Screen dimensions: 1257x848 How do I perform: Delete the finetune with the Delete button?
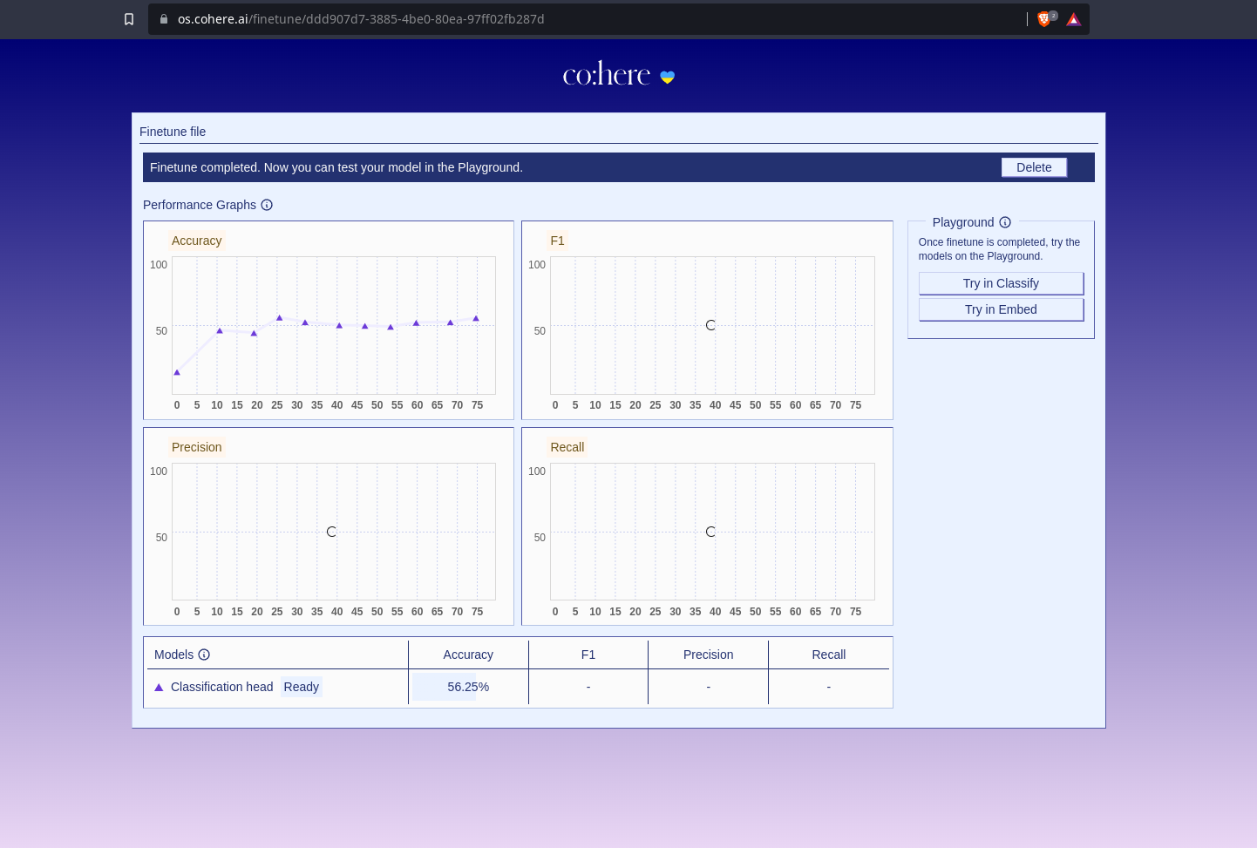point(1034,167)
